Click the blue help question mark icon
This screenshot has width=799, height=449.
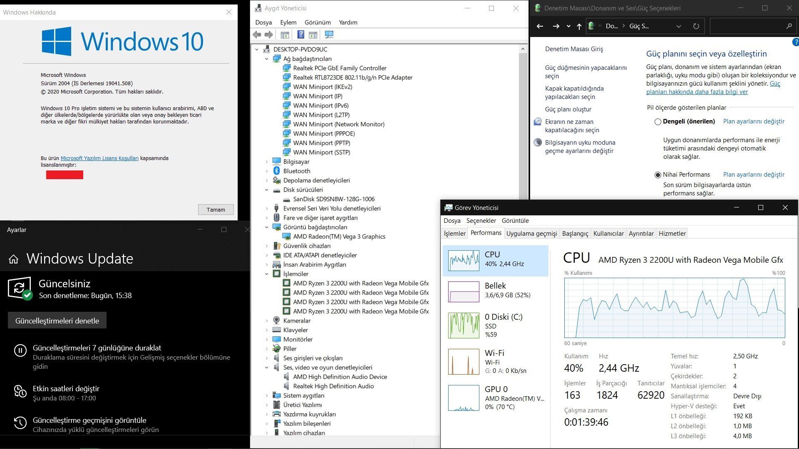(x=795, y=42)
